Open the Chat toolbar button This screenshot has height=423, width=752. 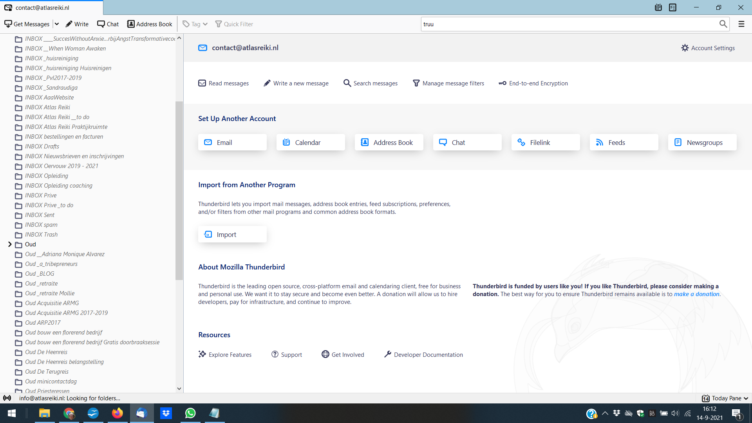coord(108,24)
